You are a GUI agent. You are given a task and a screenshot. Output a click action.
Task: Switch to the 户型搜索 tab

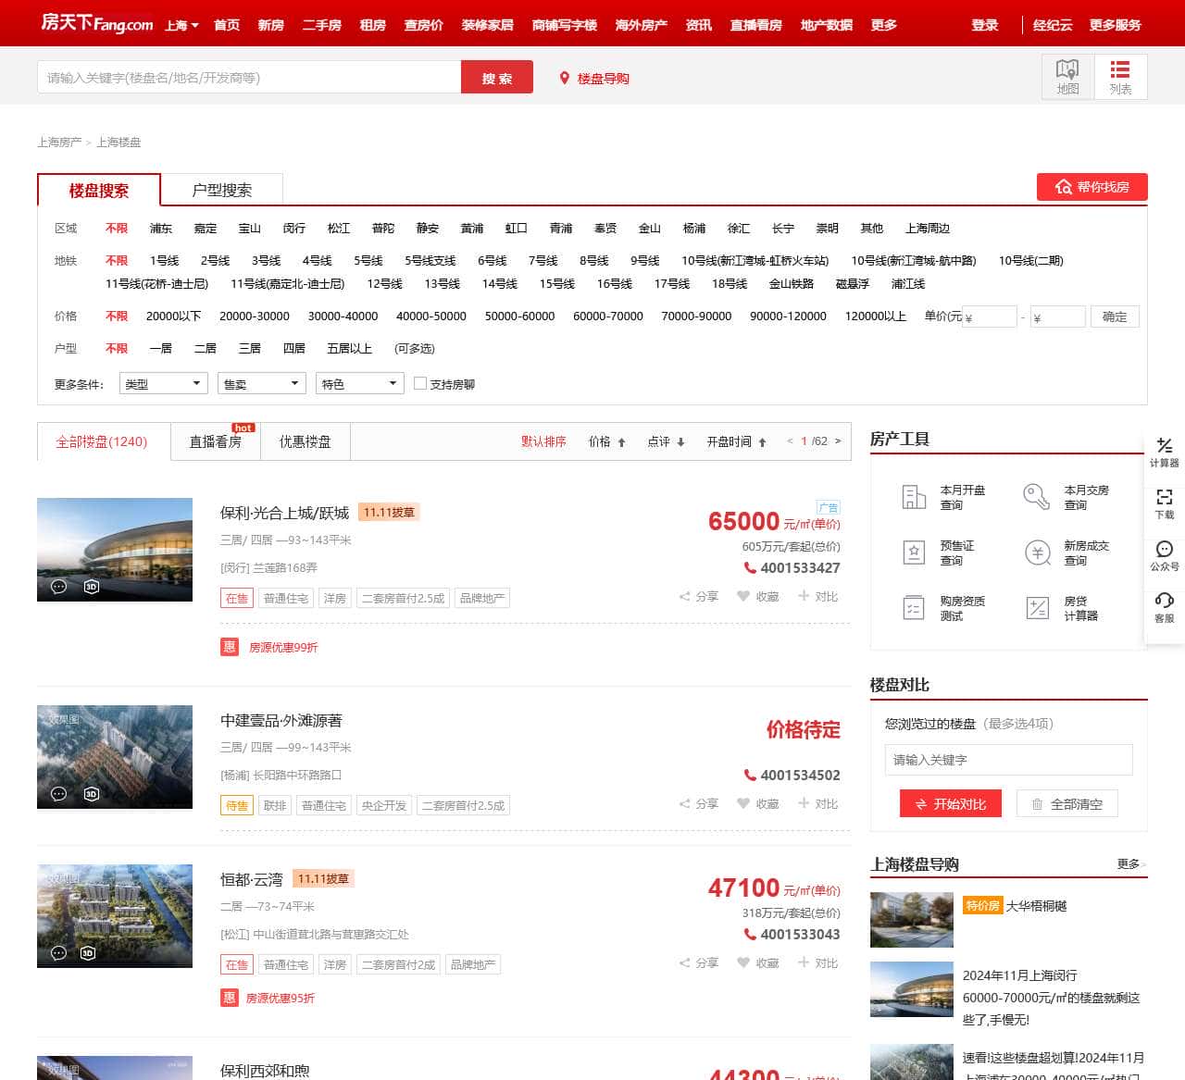pyautogui.click(x=222, y=189)
